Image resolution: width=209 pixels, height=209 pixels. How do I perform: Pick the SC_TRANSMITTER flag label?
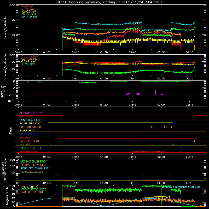click(x=30, y=127)
